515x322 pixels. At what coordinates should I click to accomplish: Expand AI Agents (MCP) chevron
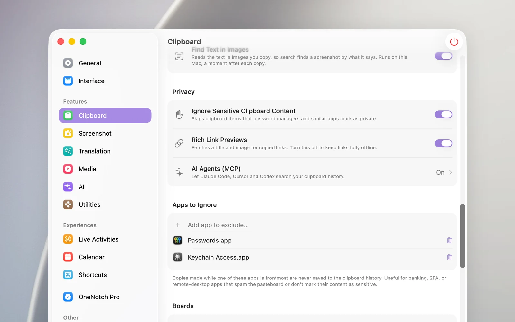[x=451, y=172]
